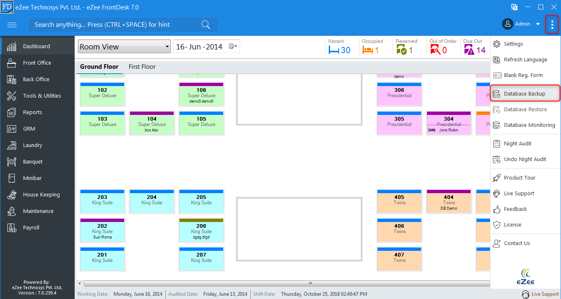Screen dimensions: 561x299
Task: Select room 305 Presidential
Action: [x=399, y=123]
